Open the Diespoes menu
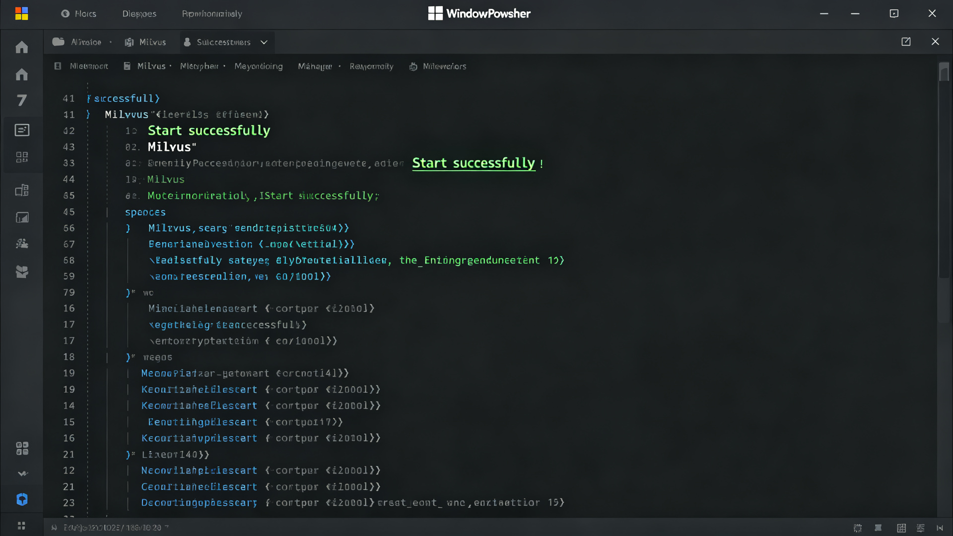The width and height of the screenshot is (953, 536). click(139, 14)
